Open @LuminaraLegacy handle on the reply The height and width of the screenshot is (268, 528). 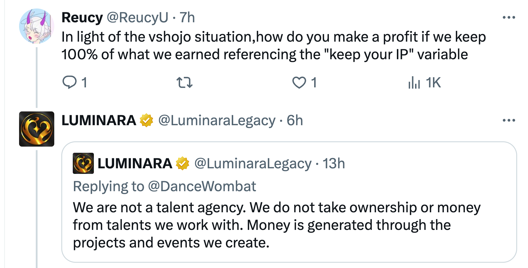pos(217,120)
